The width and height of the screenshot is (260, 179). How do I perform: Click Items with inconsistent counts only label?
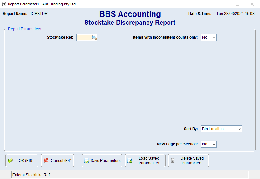coord(165,37)
